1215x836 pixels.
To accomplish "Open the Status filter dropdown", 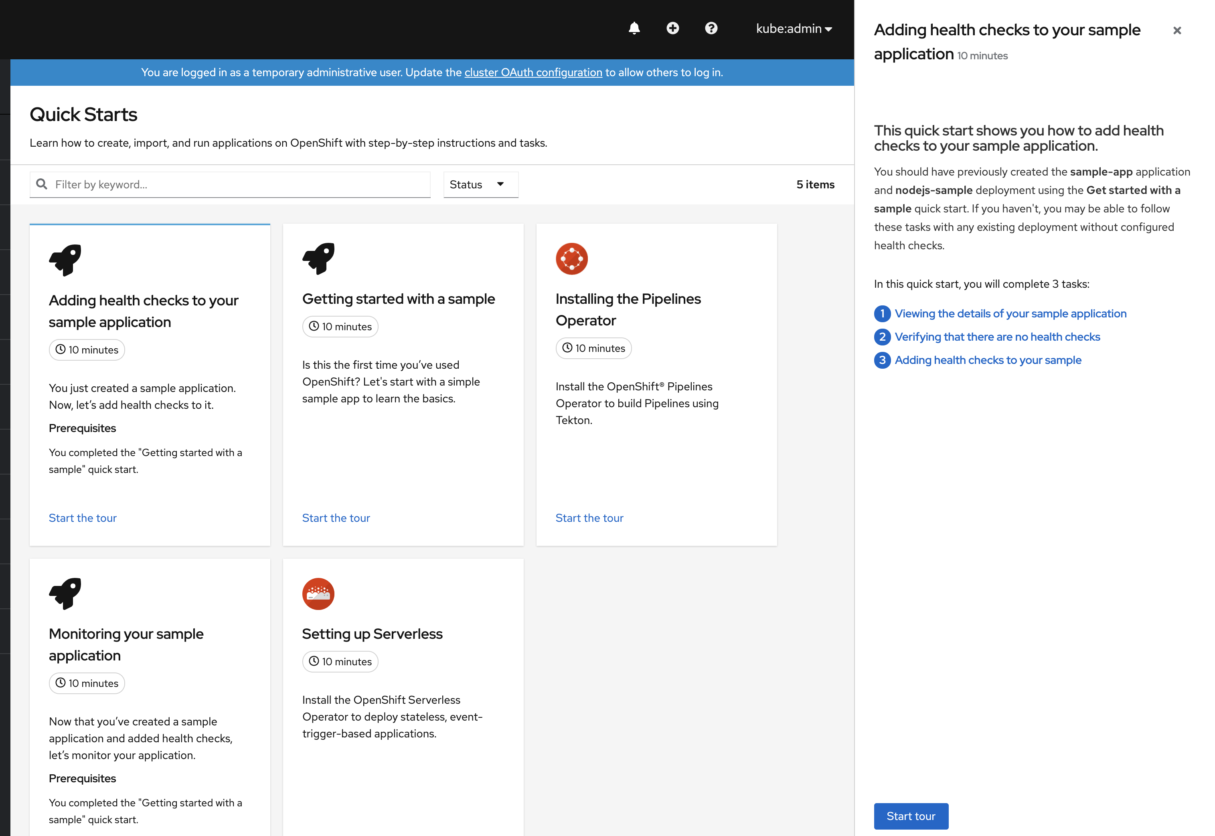I will click(x=481, y=184).
